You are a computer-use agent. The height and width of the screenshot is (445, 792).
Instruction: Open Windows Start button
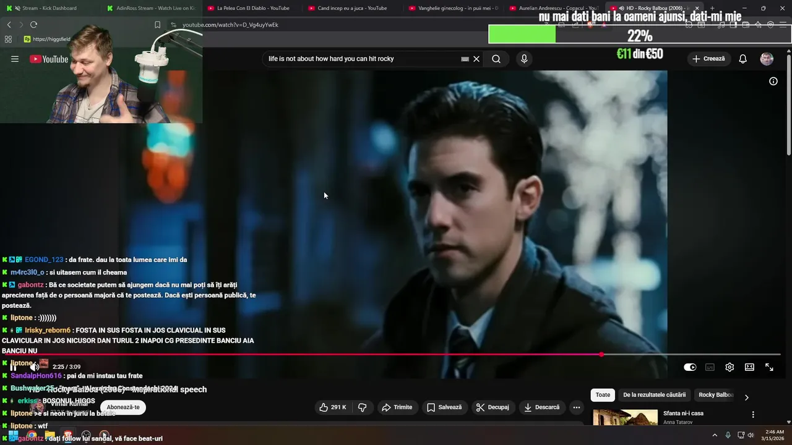(13, 435)
